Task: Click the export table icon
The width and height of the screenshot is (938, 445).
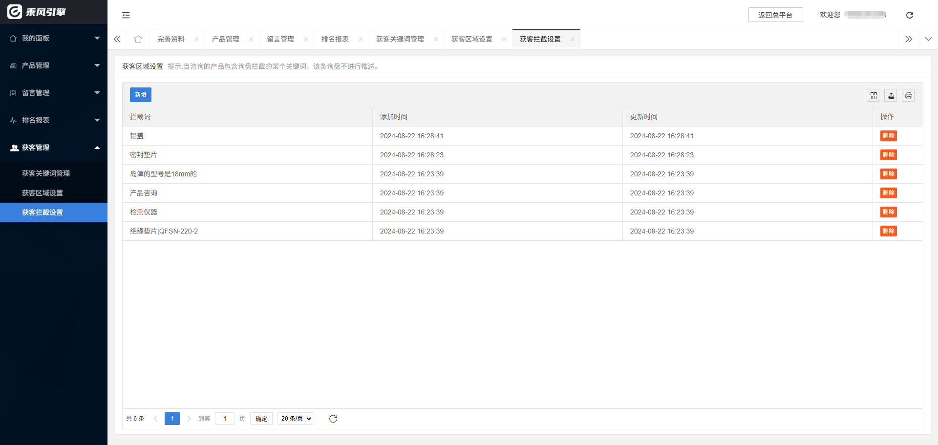Action: pyautogui.click(x=891, y=96)
